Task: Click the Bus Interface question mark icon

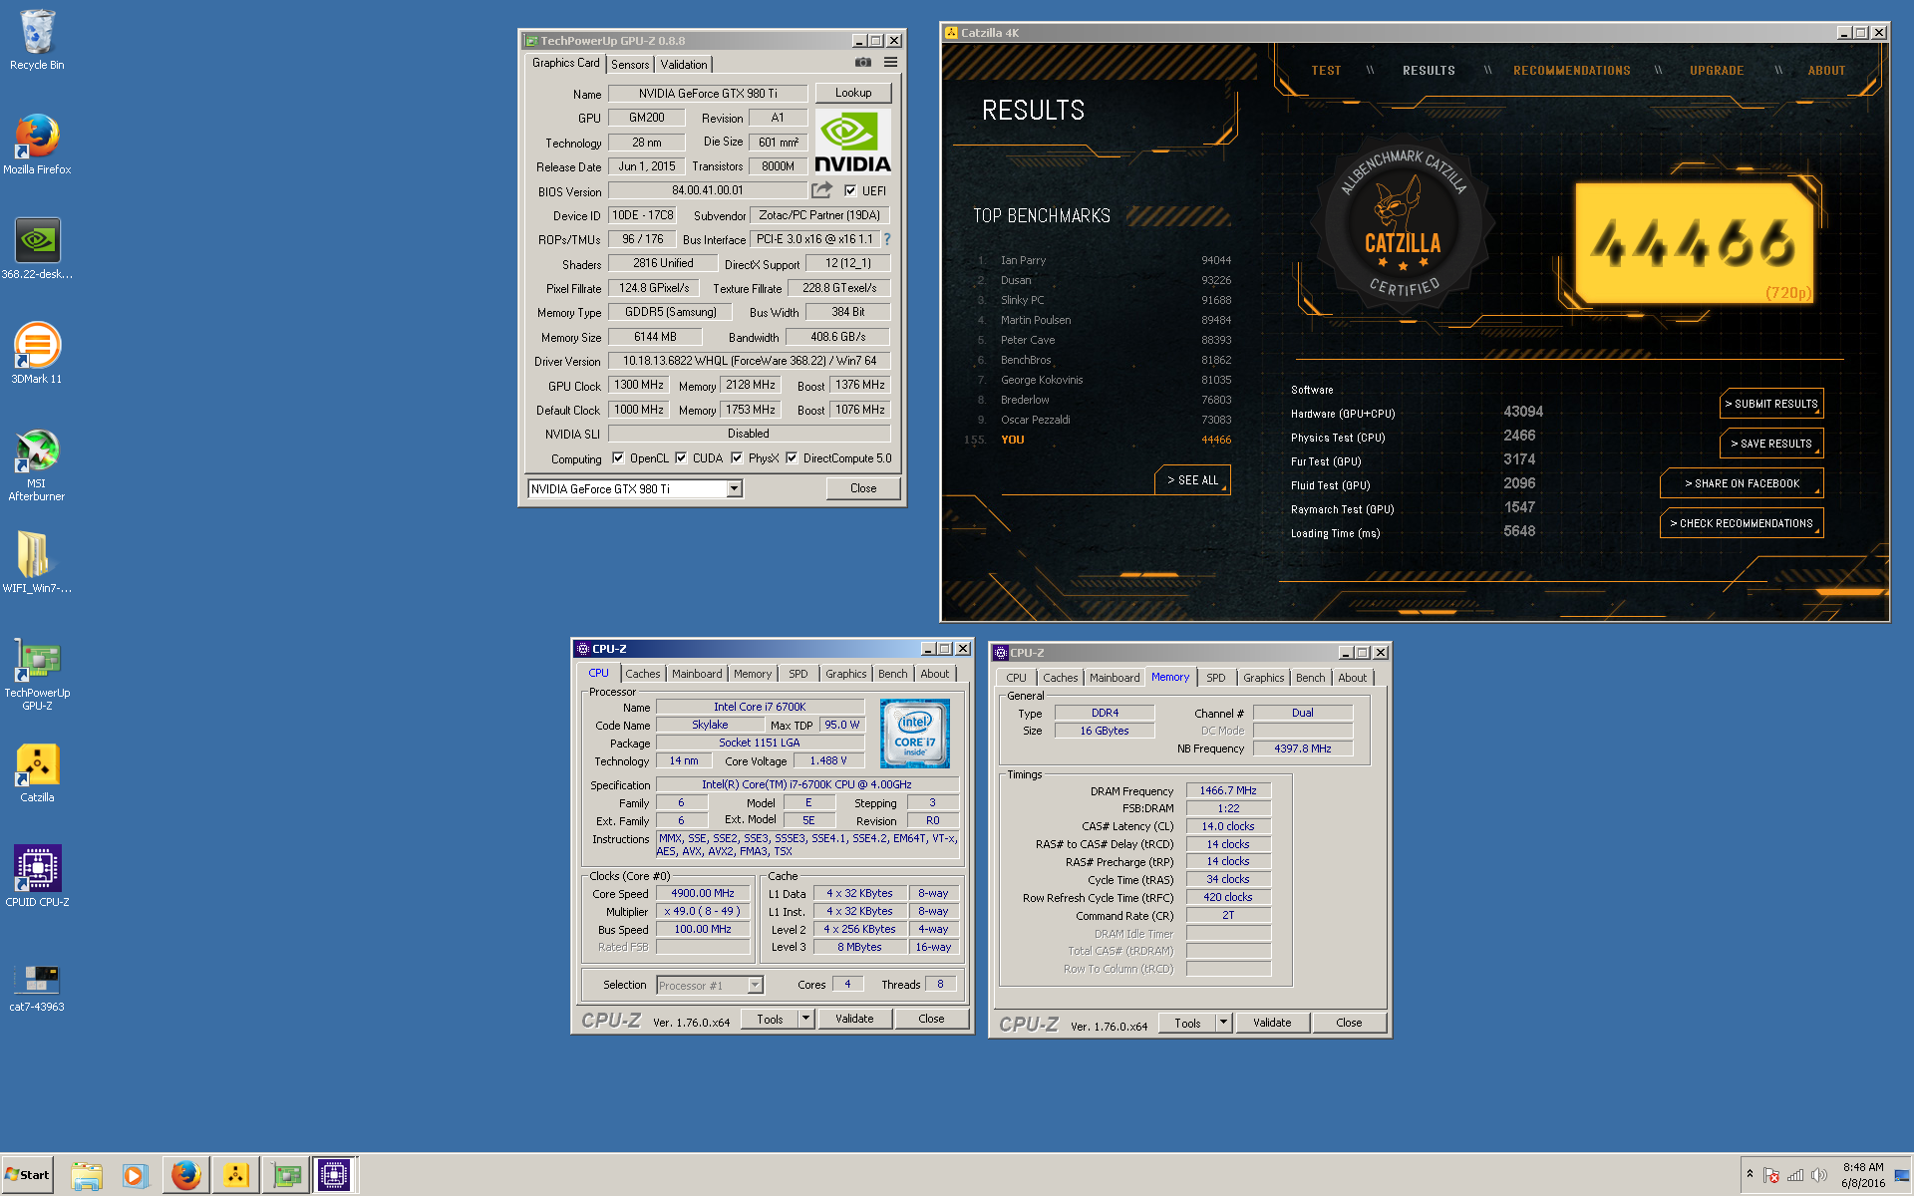Action: pyautogui.click(x=887, y=239)
